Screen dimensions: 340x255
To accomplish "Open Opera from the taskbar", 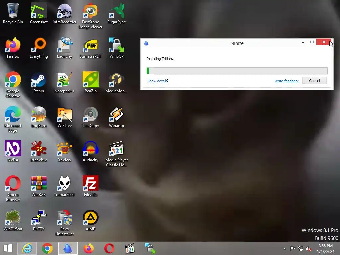I will coord(109,248).
